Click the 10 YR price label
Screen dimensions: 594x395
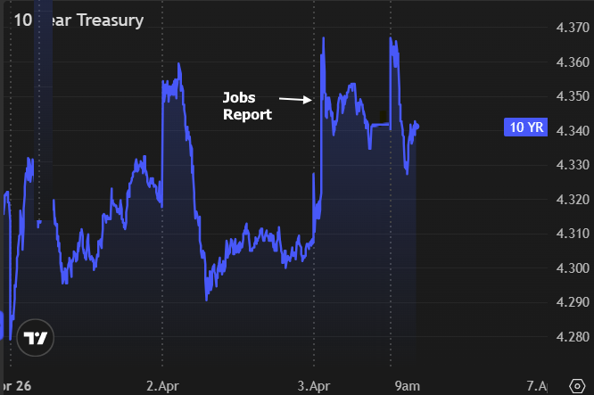pos(525,128)
